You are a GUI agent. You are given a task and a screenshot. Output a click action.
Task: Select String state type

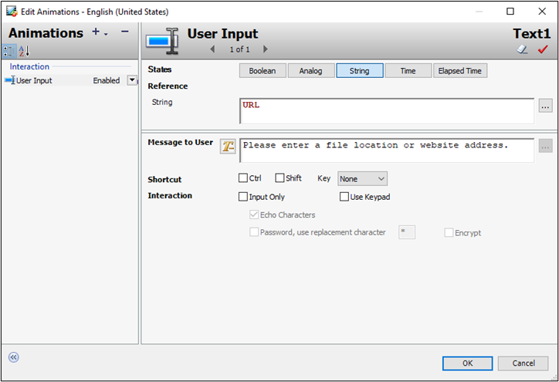click(x=359, y=70)
